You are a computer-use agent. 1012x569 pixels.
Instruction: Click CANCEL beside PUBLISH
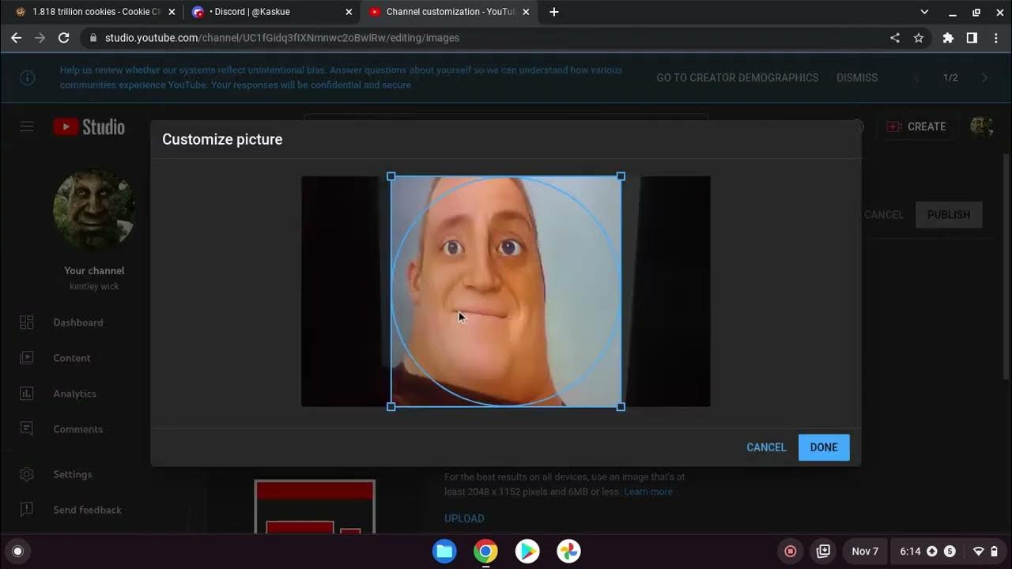click(x=884, y=215)
